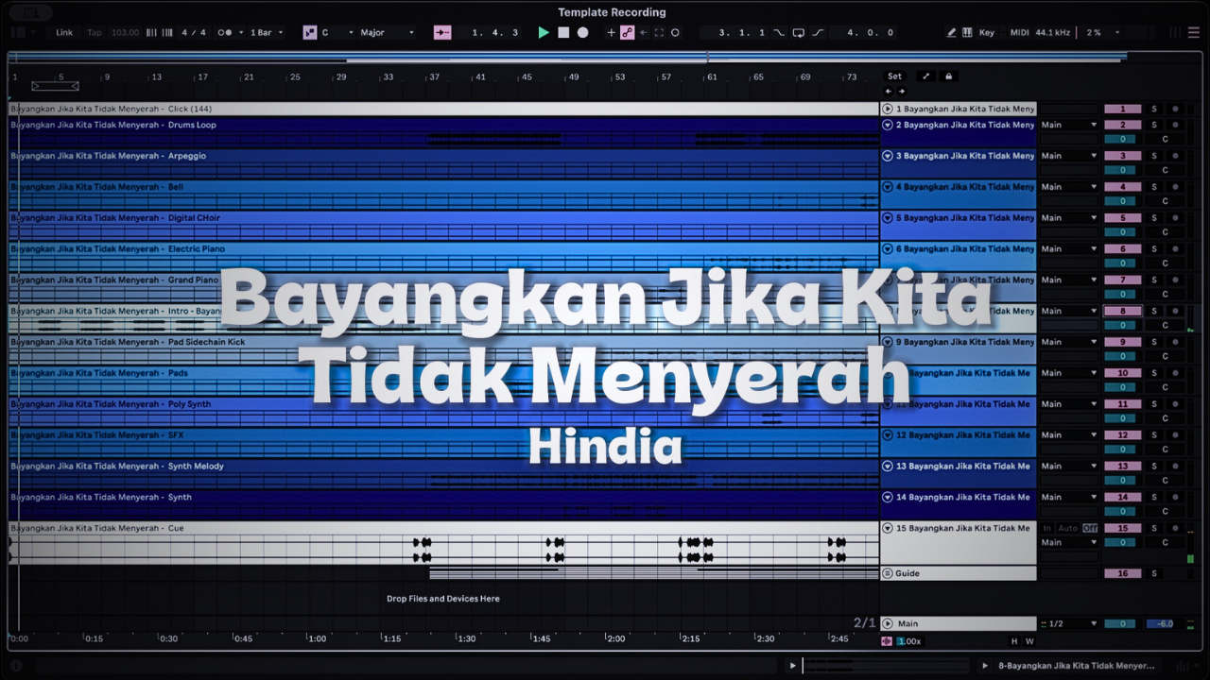
Task: Solo track 8
Action: [1153, 311]
